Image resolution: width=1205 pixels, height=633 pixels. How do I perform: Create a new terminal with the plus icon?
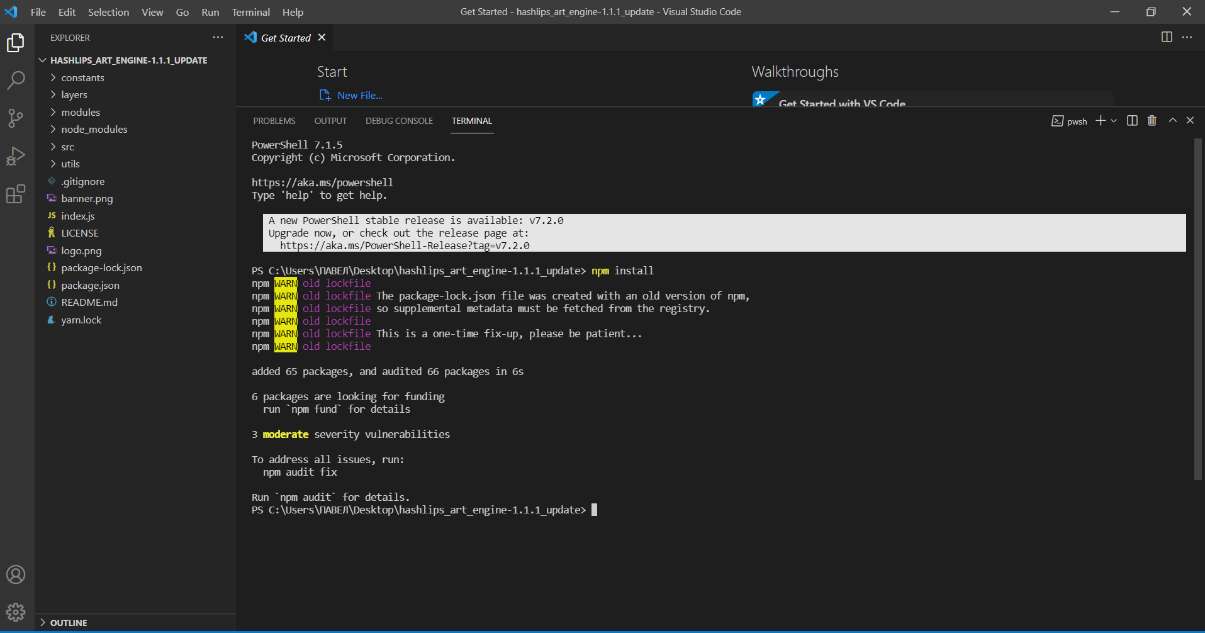click(1099, 120)
